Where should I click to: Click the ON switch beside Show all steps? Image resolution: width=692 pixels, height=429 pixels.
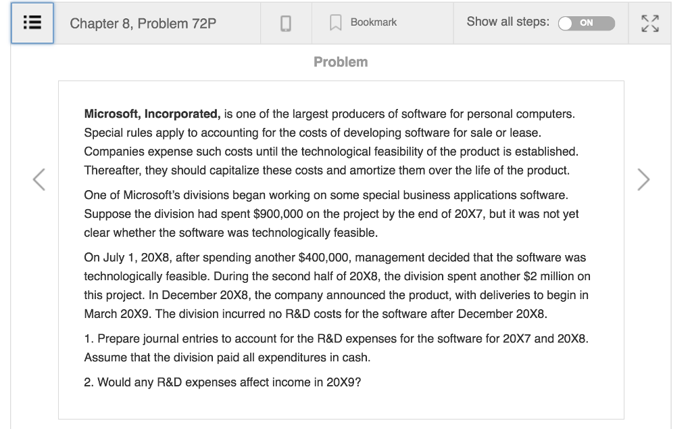tap(587, 23)
